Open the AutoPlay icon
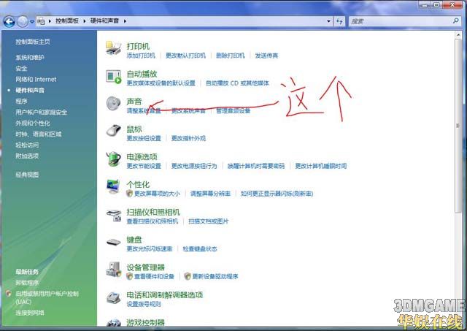This screenshot has height=331, width=467. tap(114, 76)
